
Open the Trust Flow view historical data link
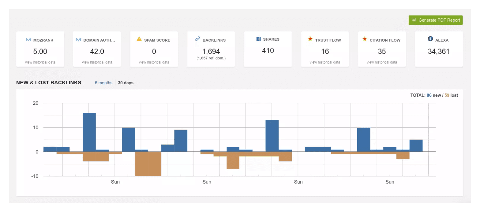coord(325,62)
